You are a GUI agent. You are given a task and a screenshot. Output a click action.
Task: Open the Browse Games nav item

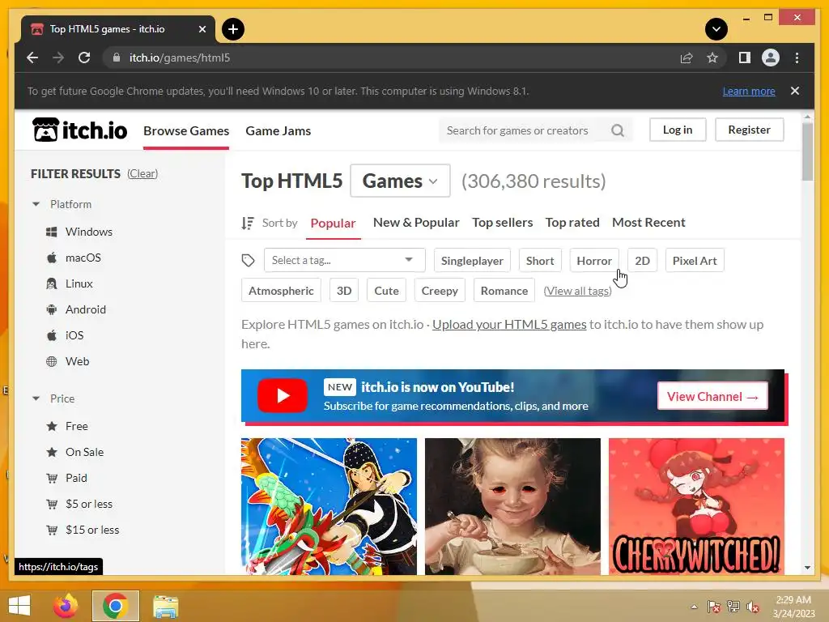(186, 130)
